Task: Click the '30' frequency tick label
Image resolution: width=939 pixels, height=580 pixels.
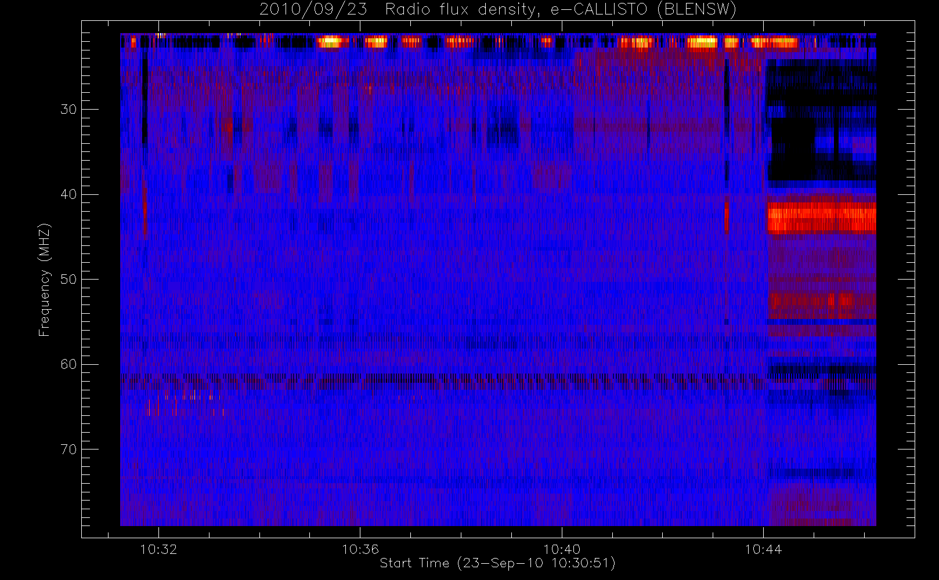Action: point(68,110)
